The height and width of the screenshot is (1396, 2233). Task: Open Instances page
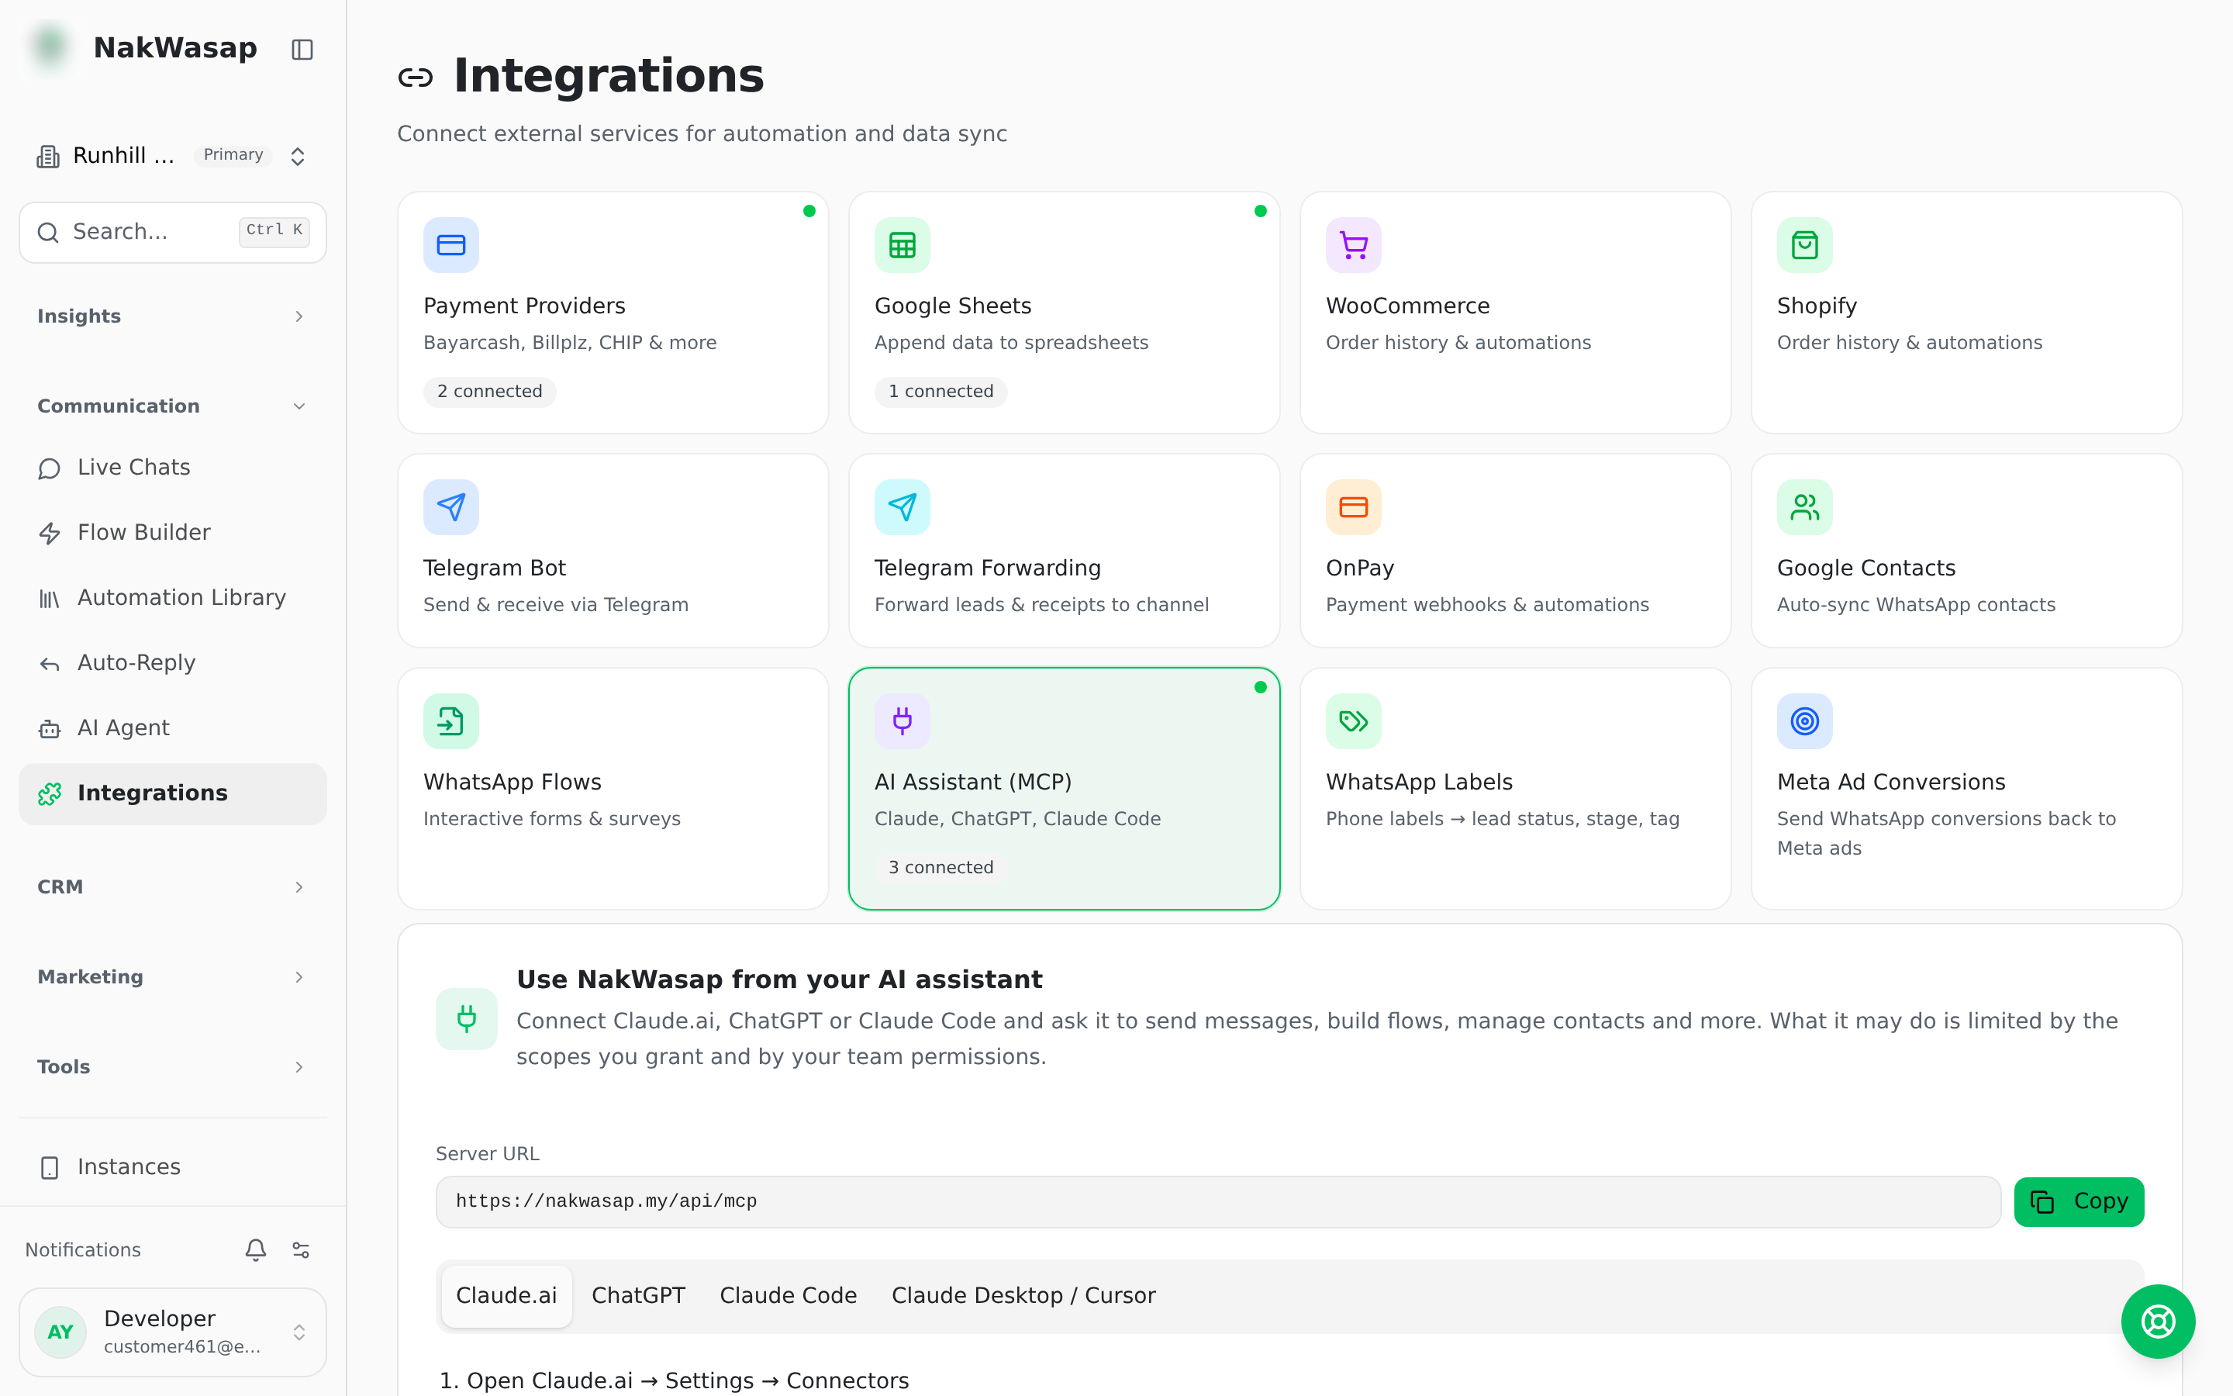[x=173, y=1167]
